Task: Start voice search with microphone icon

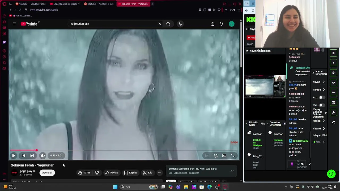Action: pyautogui.click(x=180, y=24)
